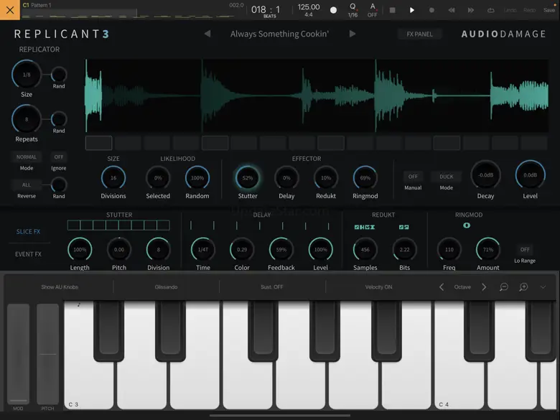Start playback with the play button
Image resolution: width=560 pixels, height=420 pixels.
point(412,10)
